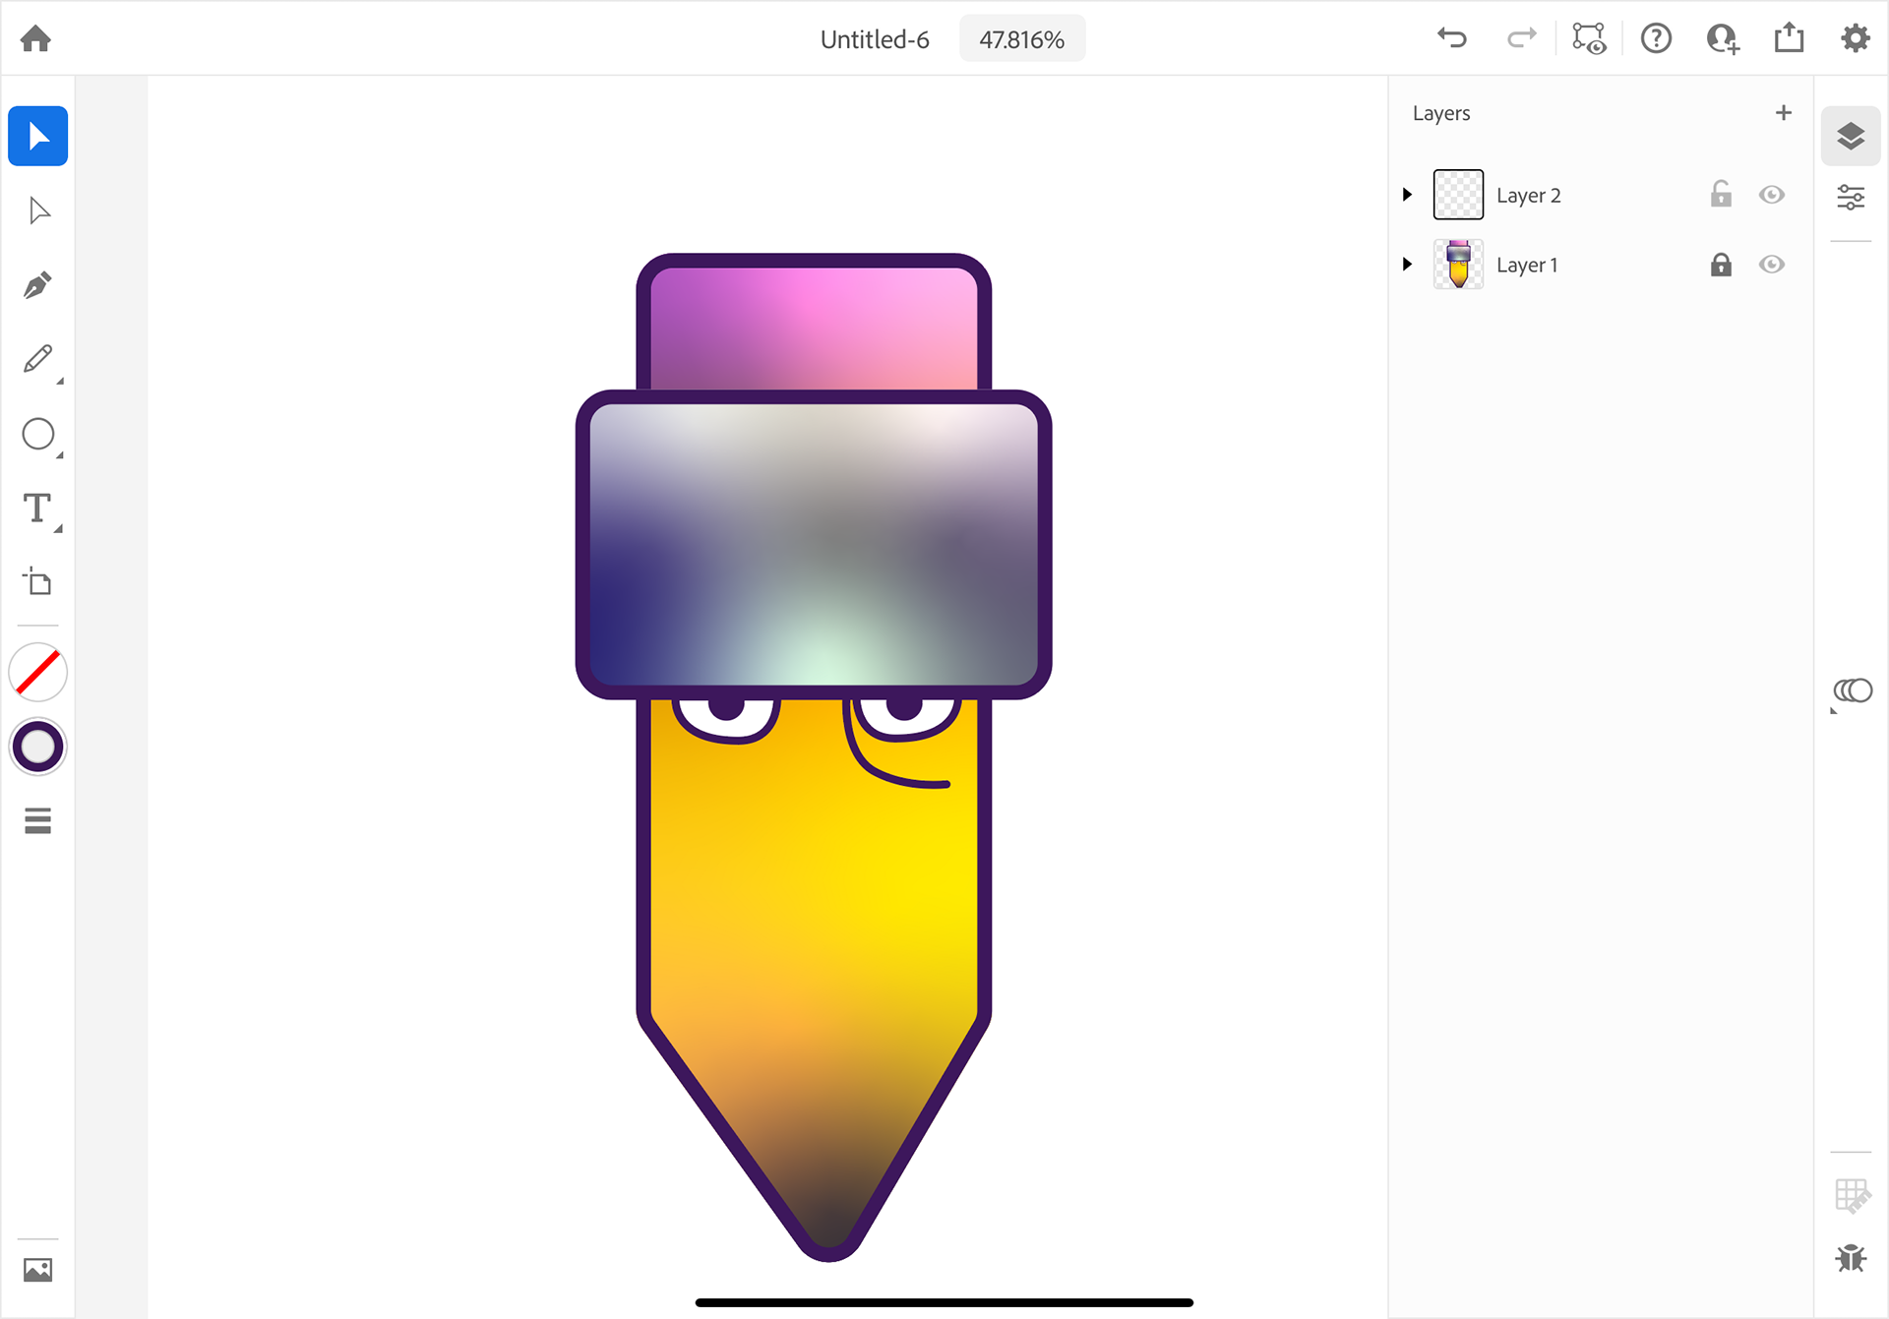This screenshot has width=1889, height=1319.
Task: Select the Type tool
Action: pyautogui.click(x=37, y=509)
